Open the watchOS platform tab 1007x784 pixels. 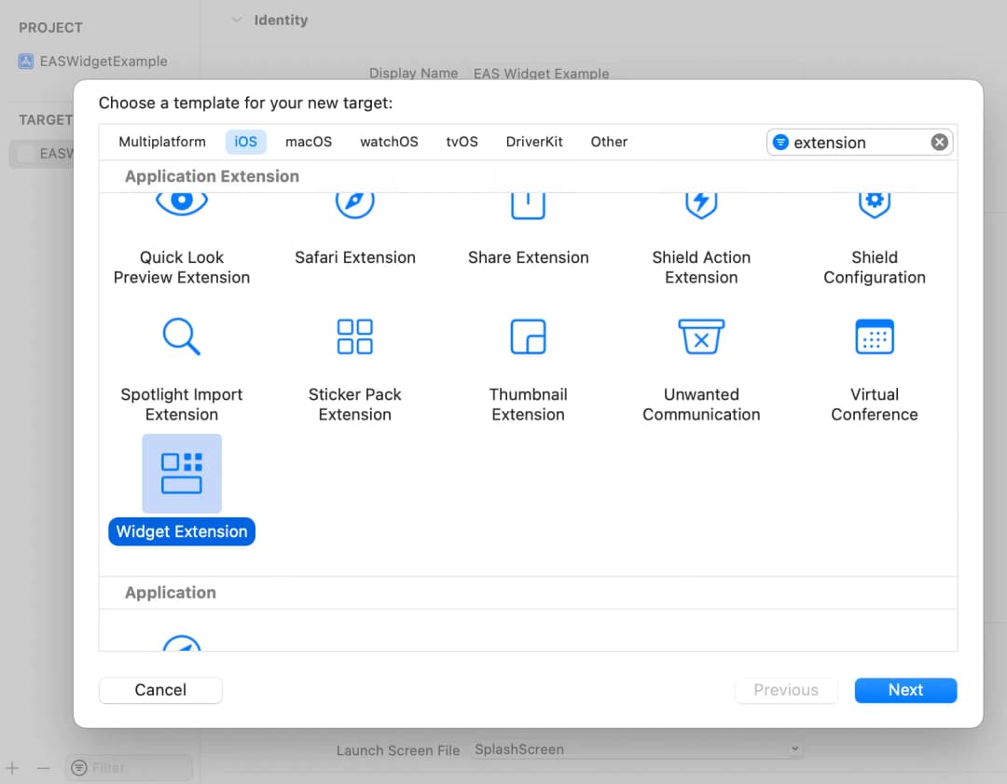(389, 142)
